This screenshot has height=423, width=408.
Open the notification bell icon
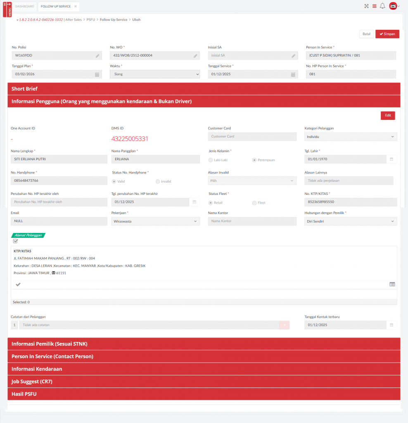(x=382, y=6)
